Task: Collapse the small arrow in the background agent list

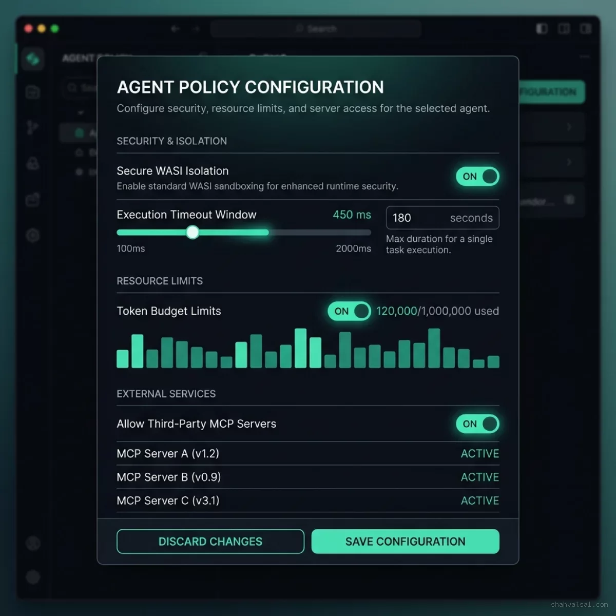Action: tap(81, 112)
